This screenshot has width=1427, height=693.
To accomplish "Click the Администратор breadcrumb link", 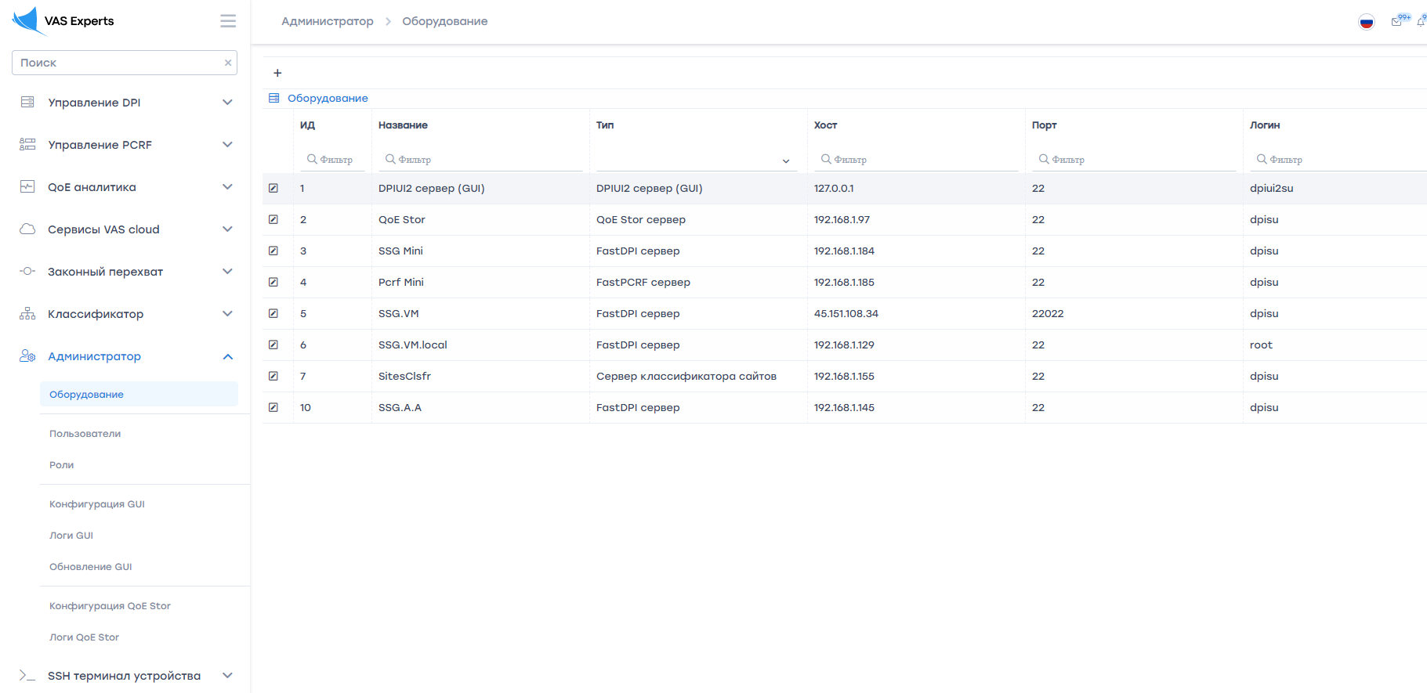I will [x=328, y=21].
